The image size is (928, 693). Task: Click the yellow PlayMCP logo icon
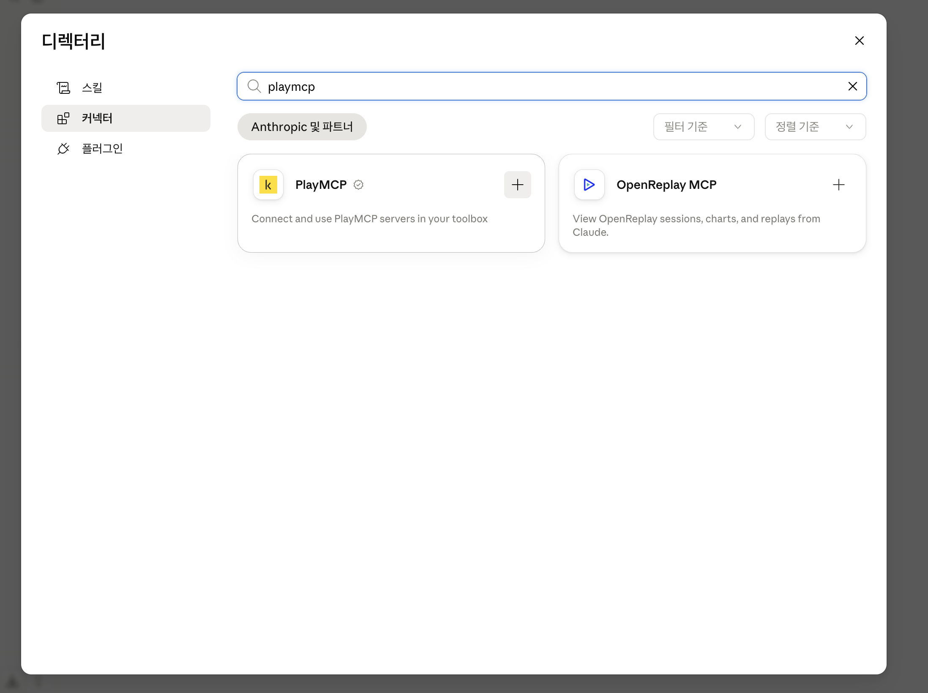268,185
